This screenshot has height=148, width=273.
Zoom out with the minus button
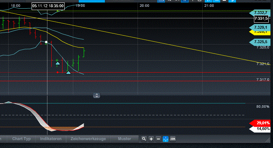point(158,139)
